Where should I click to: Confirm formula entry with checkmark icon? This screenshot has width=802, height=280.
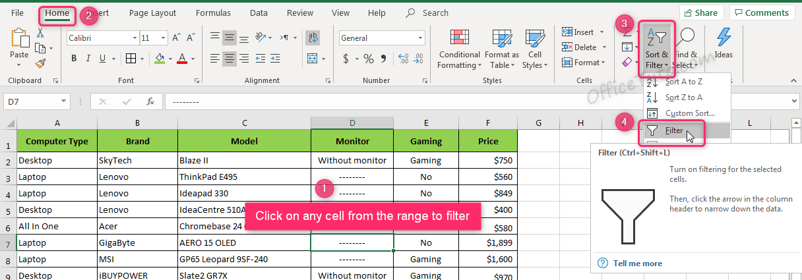pos(127,101)
